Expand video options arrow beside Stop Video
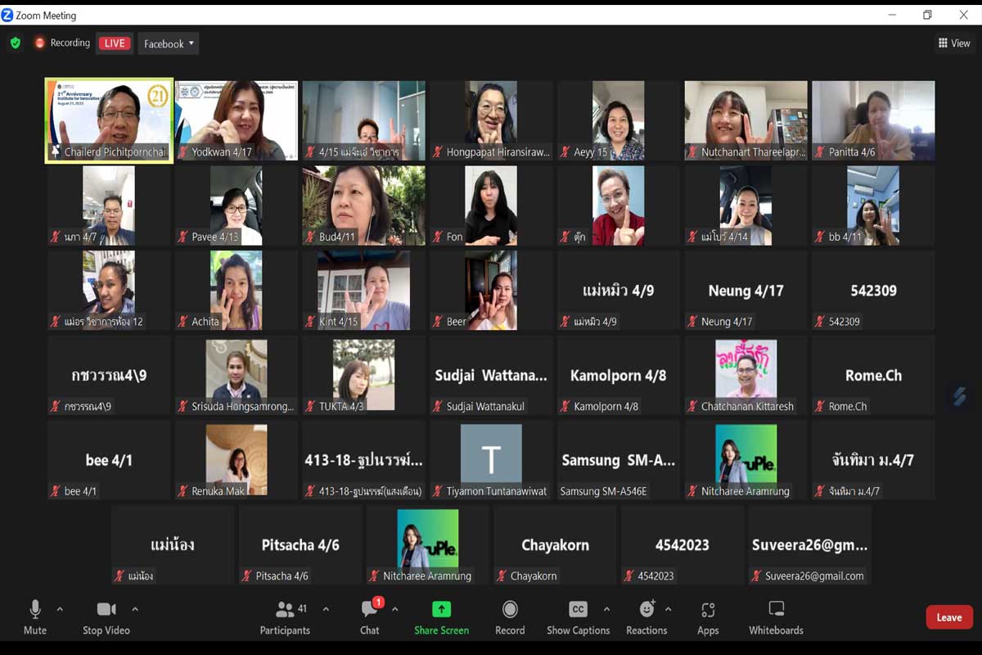The image size is (982, 655). (135, 609)
